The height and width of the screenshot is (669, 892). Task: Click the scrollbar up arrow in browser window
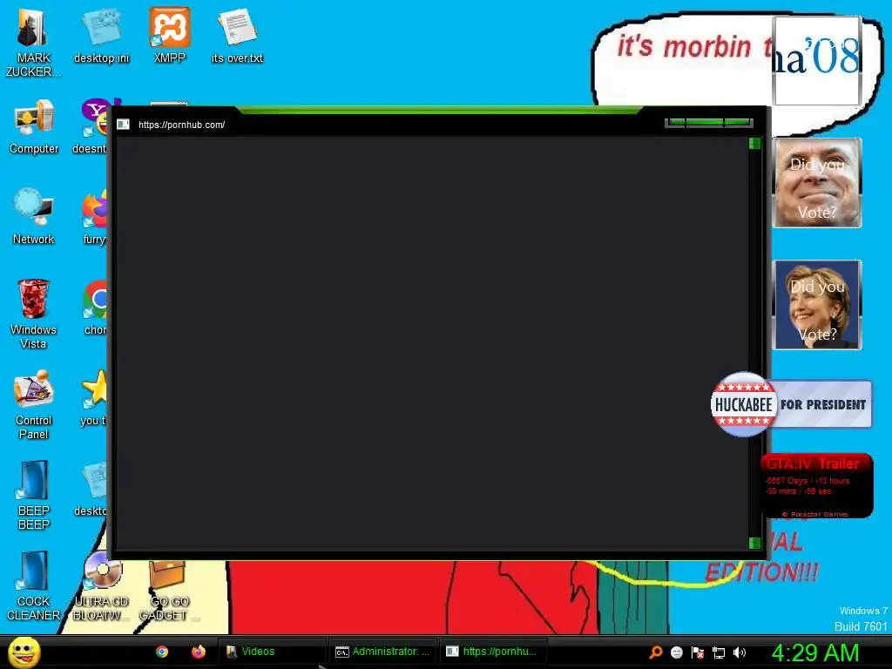point(755,144)
